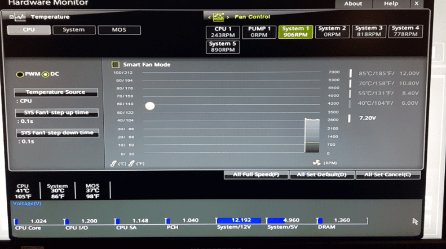Click the System 30°C temperature reading

point(58,191)
